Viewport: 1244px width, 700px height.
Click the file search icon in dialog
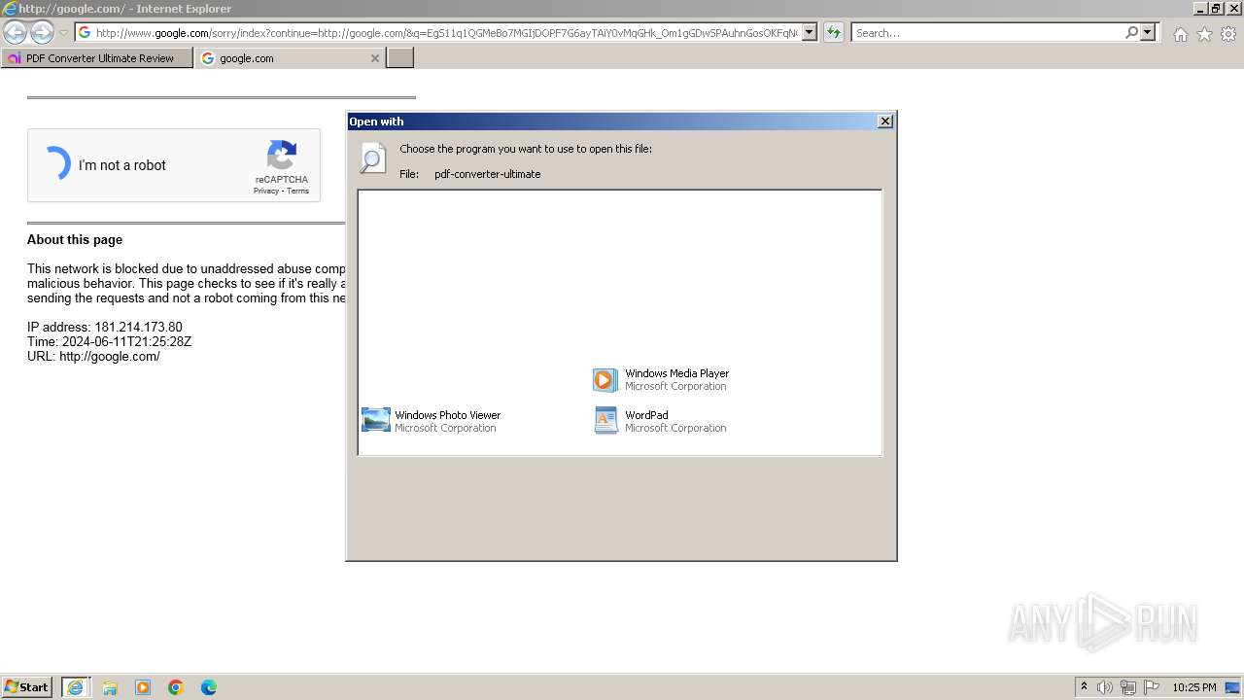point(373,158)
